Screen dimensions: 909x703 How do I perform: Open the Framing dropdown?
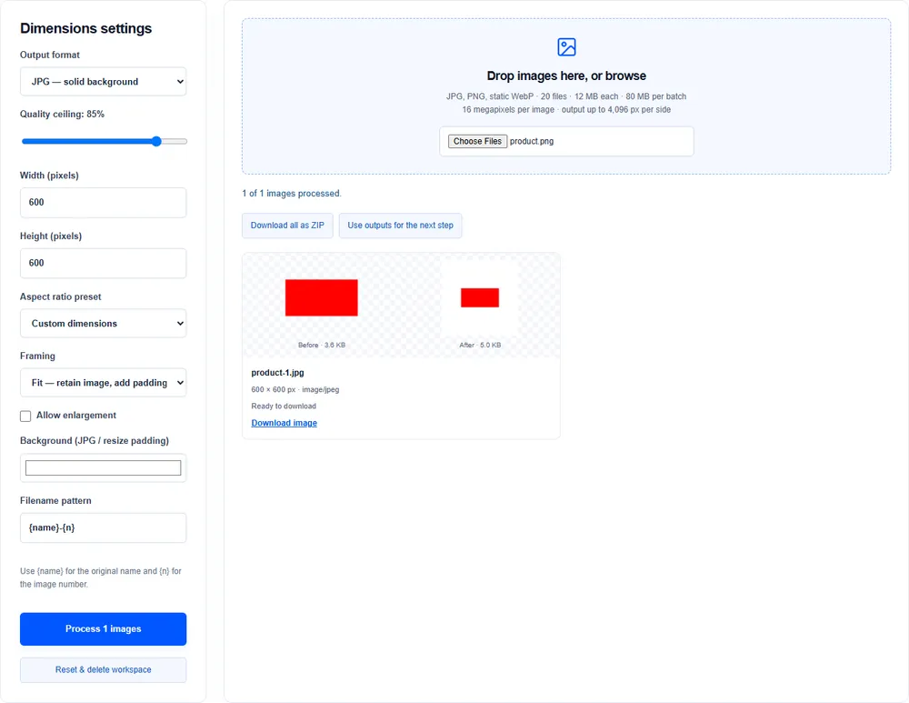(104, 383)
